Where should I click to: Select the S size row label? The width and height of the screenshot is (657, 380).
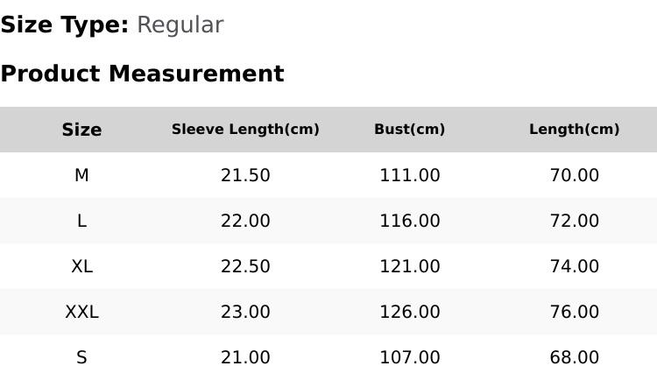click(x=81, y=358)
